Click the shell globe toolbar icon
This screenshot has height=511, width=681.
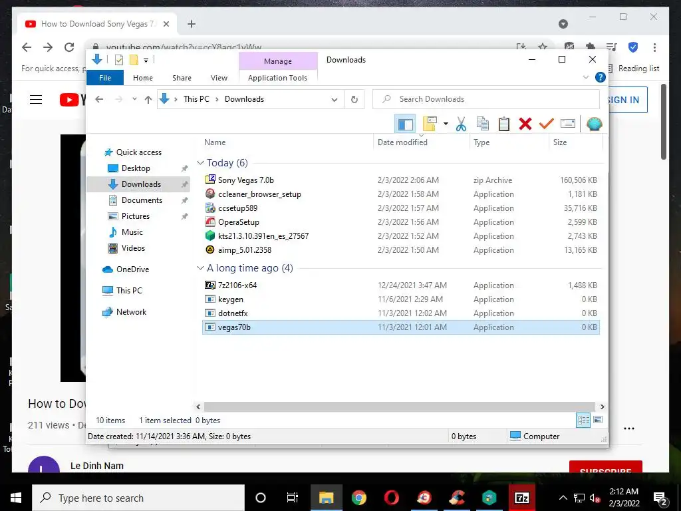pyautogui.click(x=594, y=124)
